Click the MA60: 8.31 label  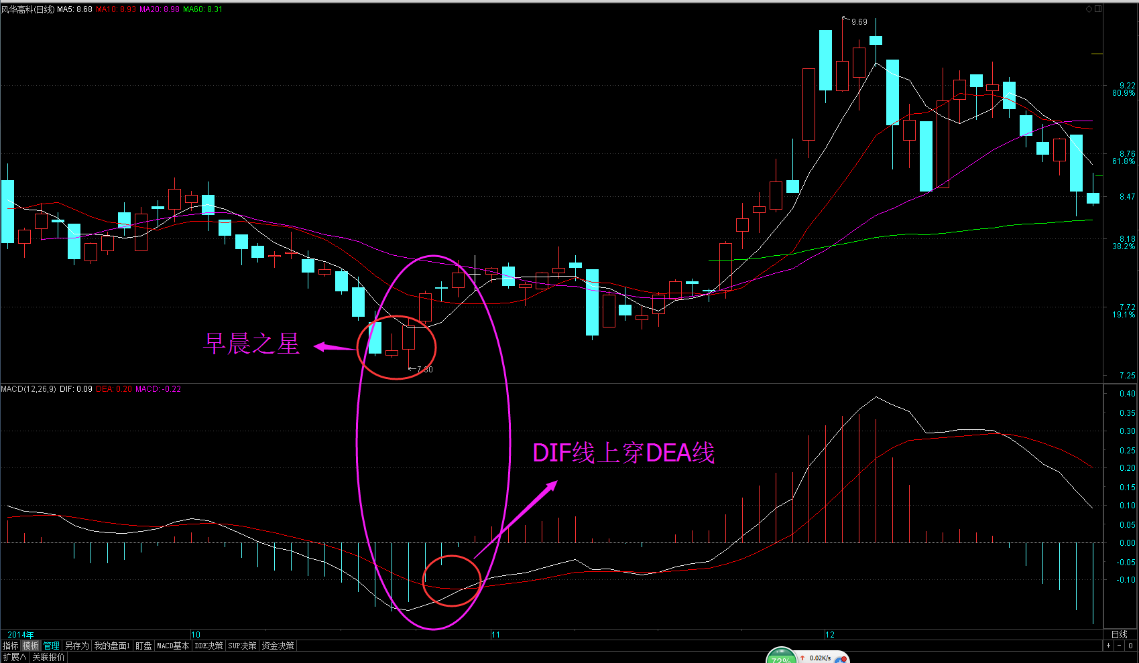tap(202, 9)
